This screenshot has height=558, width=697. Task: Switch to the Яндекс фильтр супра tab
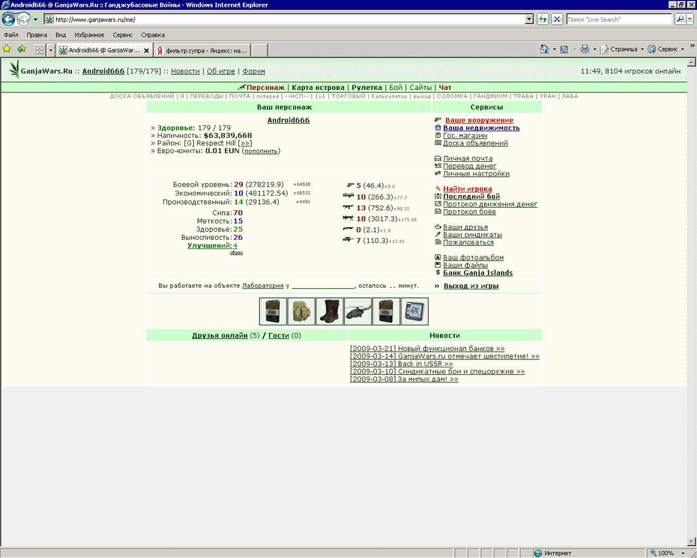click(202, 50)
